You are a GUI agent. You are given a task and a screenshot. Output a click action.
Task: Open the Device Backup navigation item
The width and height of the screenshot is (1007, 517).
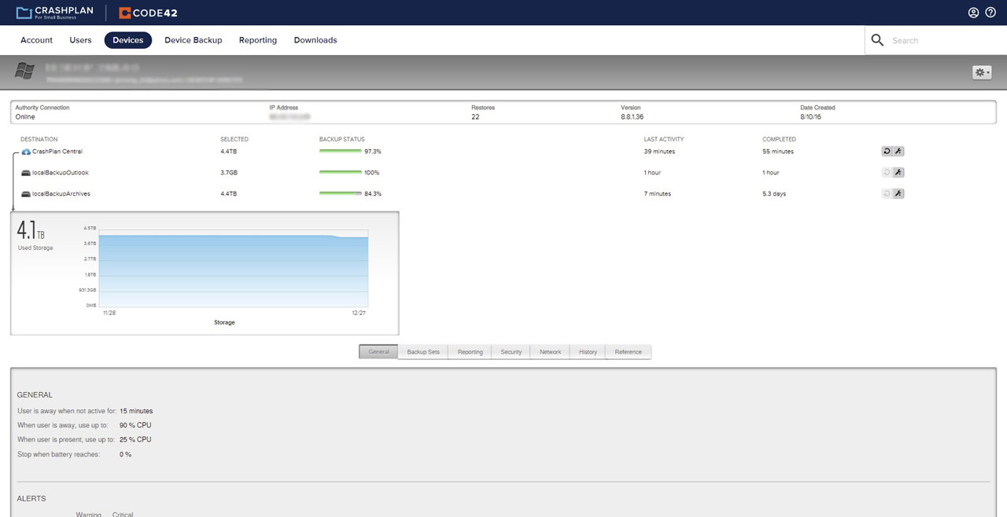pos(194,40)
